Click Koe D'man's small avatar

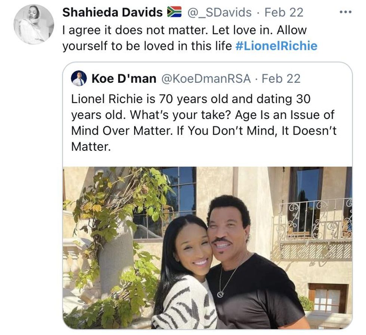click(79, 79)
